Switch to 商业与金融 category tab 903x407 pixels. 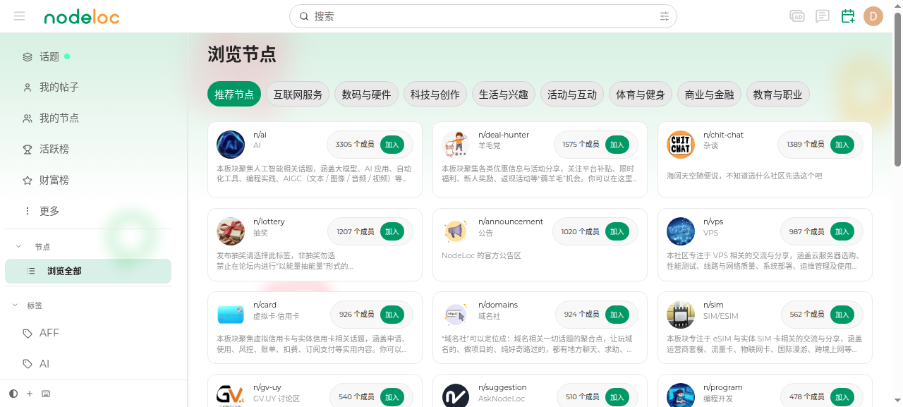[709, 94]
